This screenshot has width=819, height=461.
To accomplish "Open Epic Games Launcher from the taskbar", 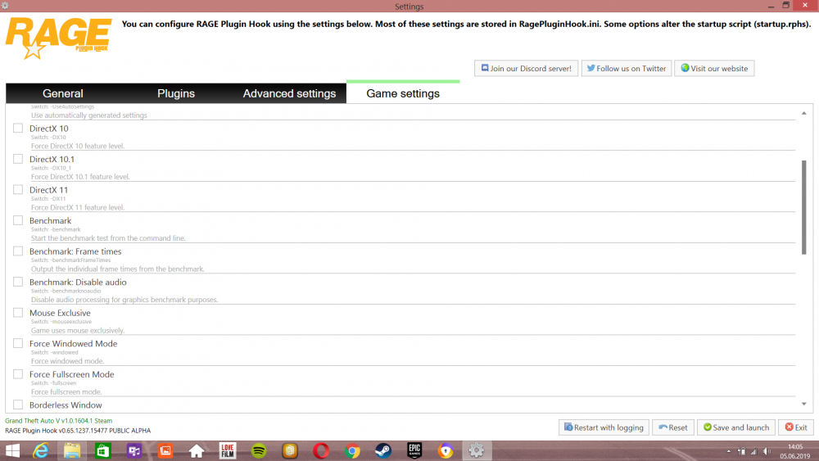I will [414, 450].
